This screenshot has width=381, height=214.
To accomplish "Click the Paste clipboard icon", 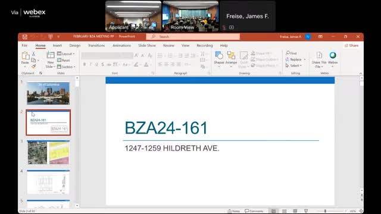I will click(25, 56).
